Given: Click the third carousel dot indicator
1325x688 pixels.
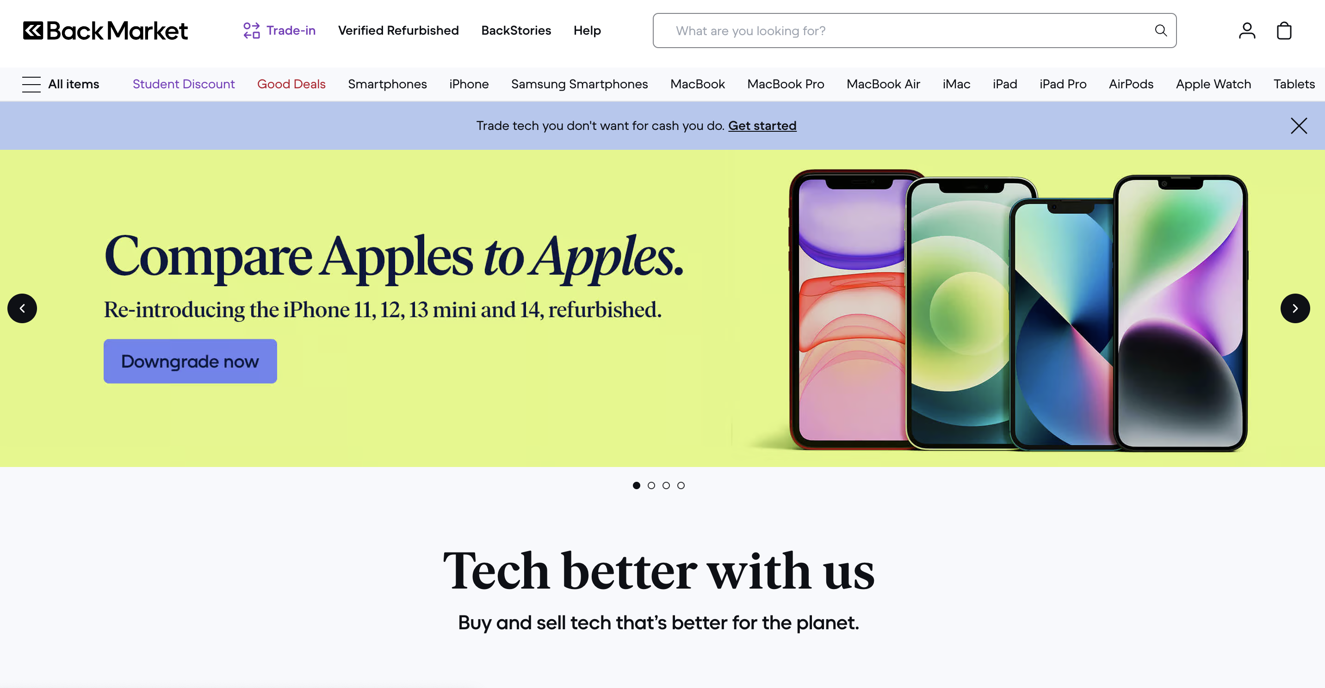Looking at the screenshot, I should point(666,485).
